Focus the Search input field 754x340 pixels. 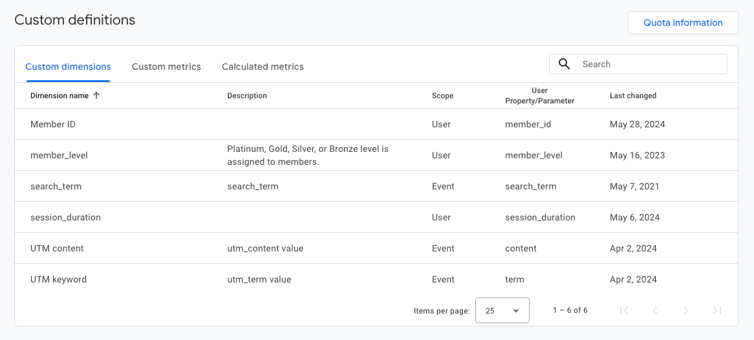click(x=650, y=64)
